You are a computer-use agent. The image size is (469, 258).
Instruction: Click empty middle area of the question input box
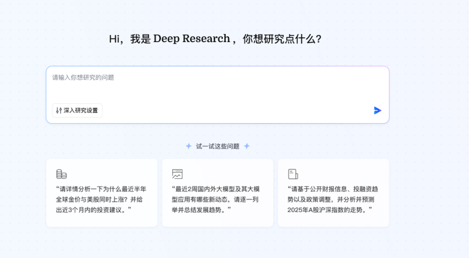point(218,91)
